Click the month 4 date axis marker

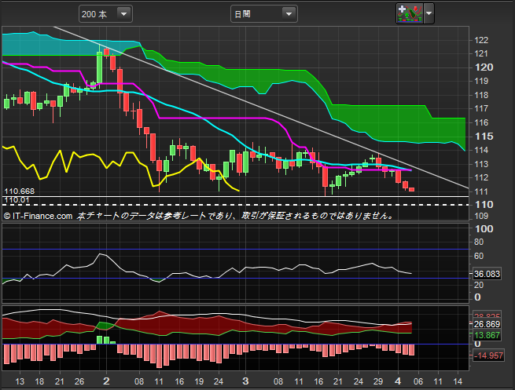[398, 381]
